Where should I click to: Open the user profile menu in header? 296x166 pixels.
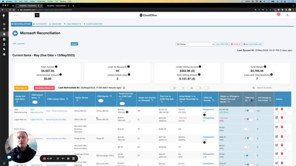288,15
